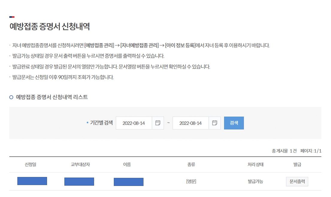The image size is (331, 197).
Task: Click the tilde separator between date fields
Action: tap(168, 123)
